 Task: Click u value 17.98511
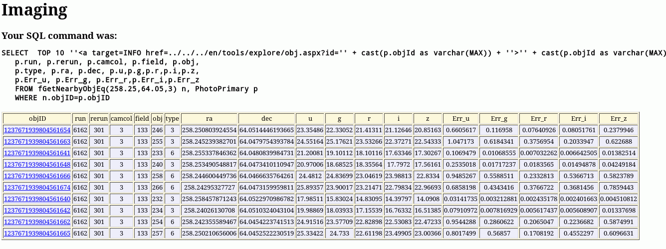pyautogui.click(x=310, y=199)
